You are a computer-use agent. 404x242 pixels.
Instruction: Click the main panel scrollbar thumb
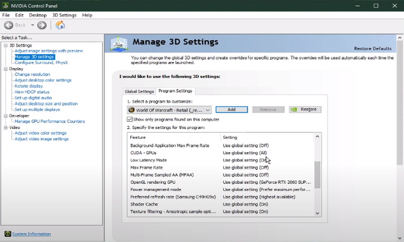click(x=400, y=103)
